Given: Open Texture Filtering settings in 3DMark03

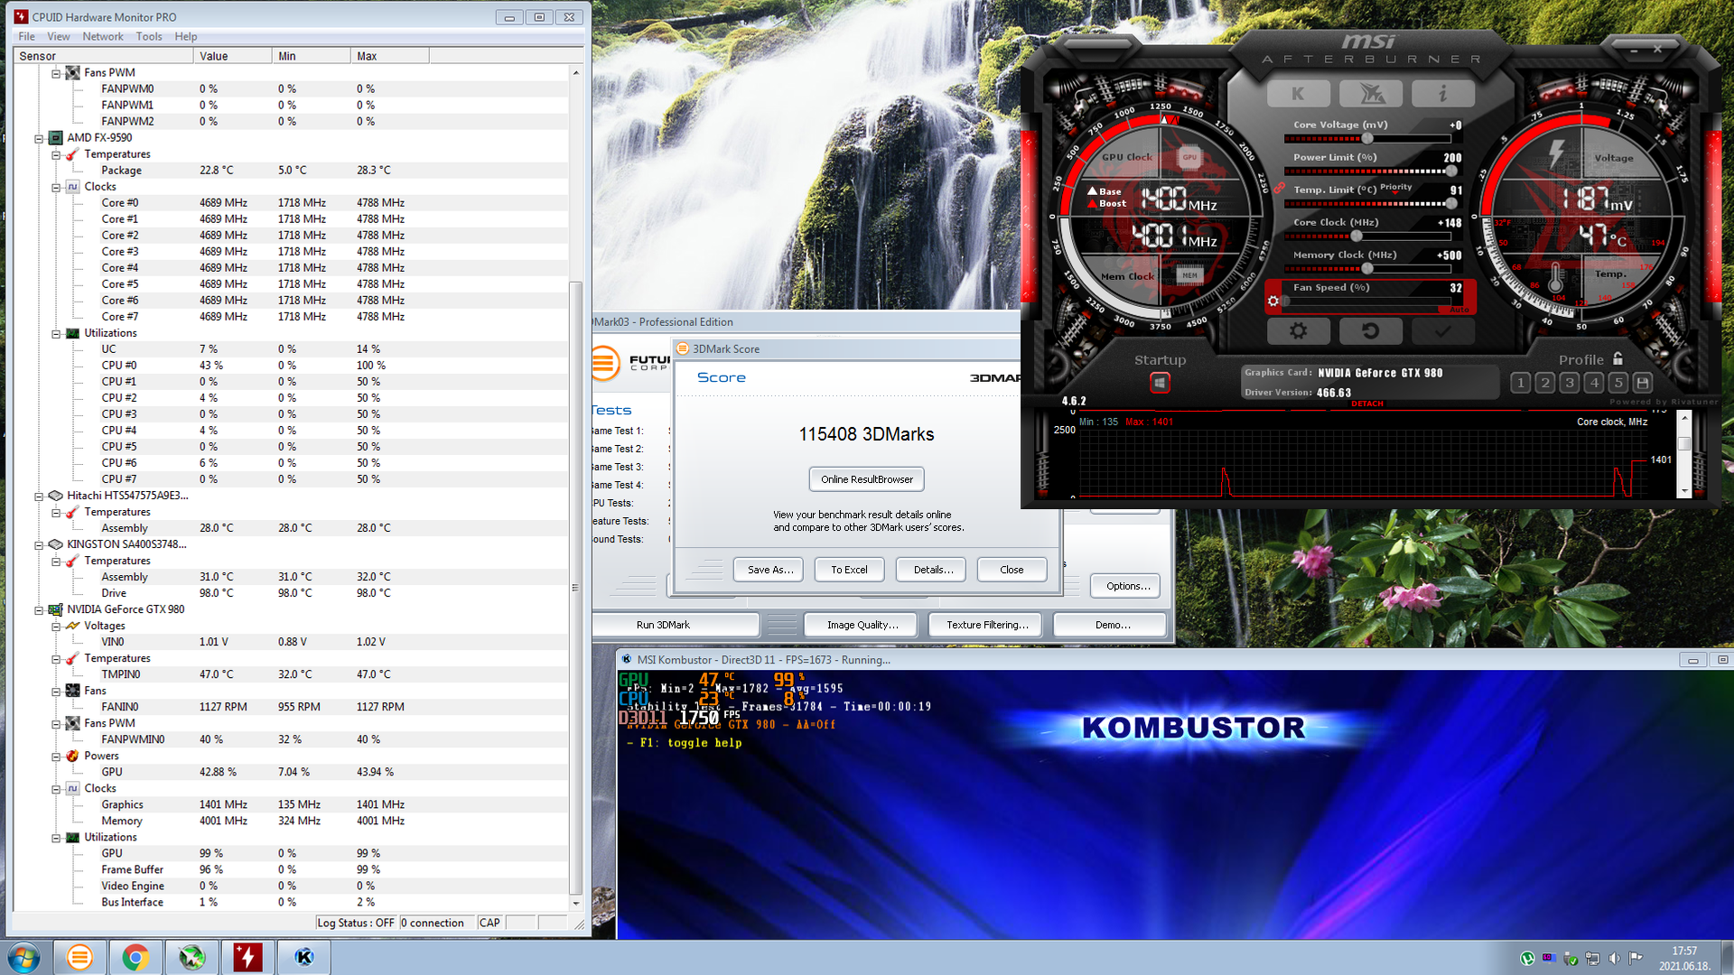Looking at the screenshot, I should coord(986,625).
